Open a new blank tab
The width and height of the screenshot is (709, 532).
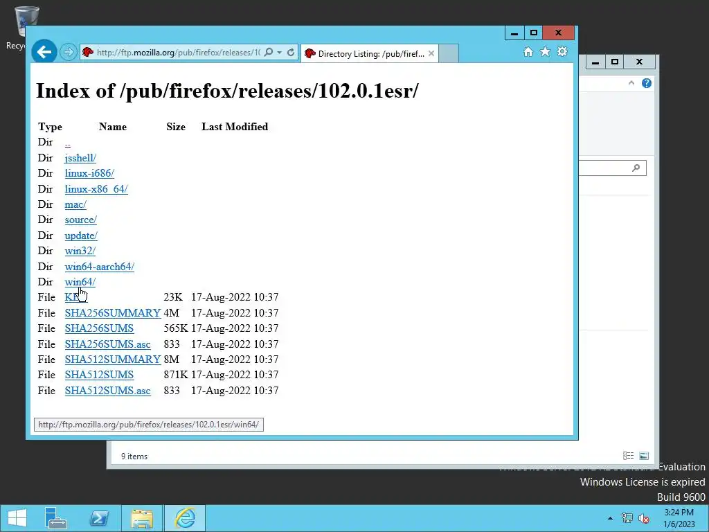tap(449, 53)
